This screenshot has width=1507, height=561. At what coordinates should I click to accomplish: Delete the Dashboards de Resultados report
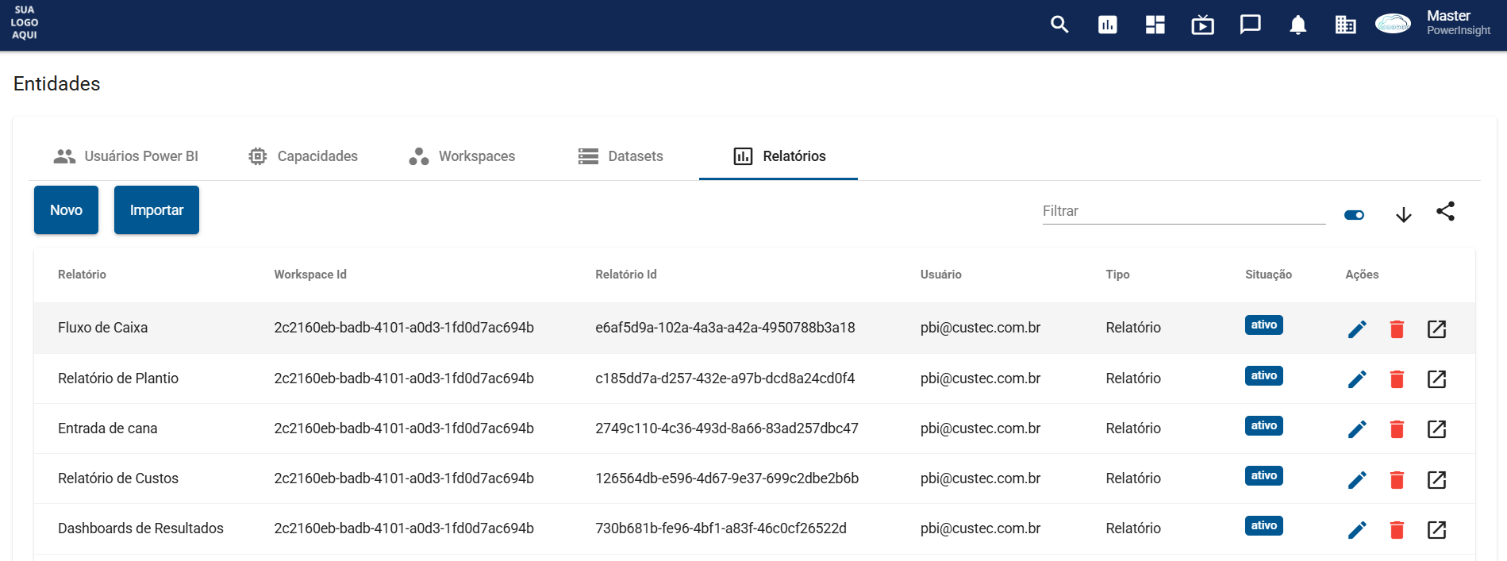point(1397,529)
